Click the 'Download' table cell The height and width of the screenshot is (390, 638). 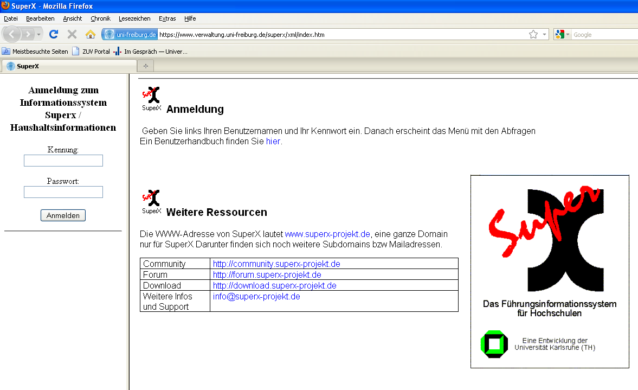[175, 285]
